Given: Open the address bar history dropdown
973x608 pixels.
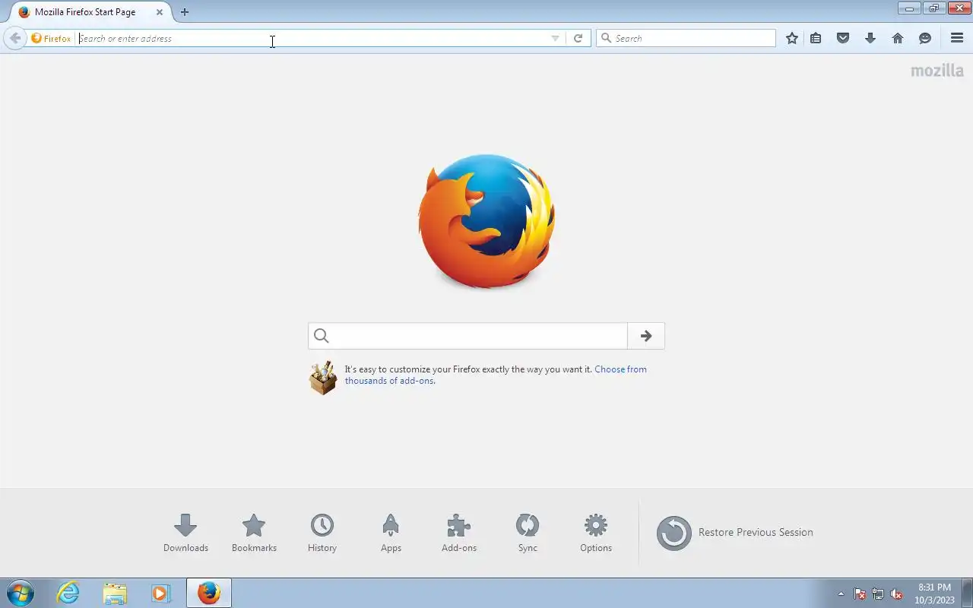Looking at the screenshot, I should 555,38.
